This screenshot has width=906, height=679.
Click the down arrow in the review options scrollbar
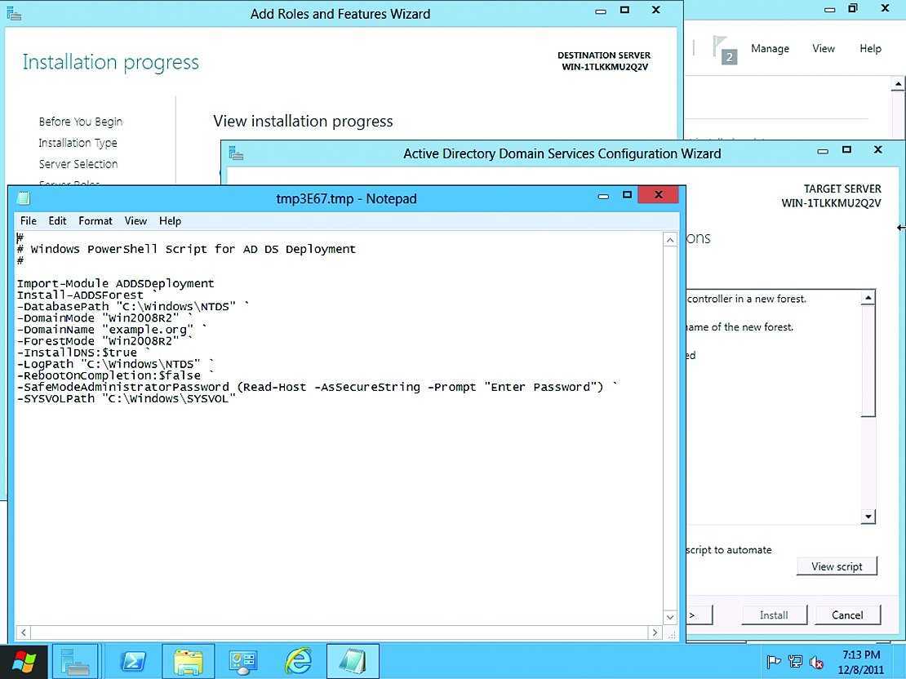[x=868, y=516]
